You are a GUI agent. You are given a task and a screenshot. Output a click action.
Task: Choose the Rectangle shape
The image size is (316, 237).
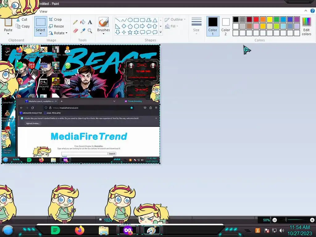click(136, 20)
